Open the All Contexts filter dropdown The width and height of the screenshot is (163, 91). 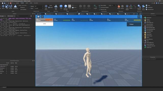pos(11,16)
